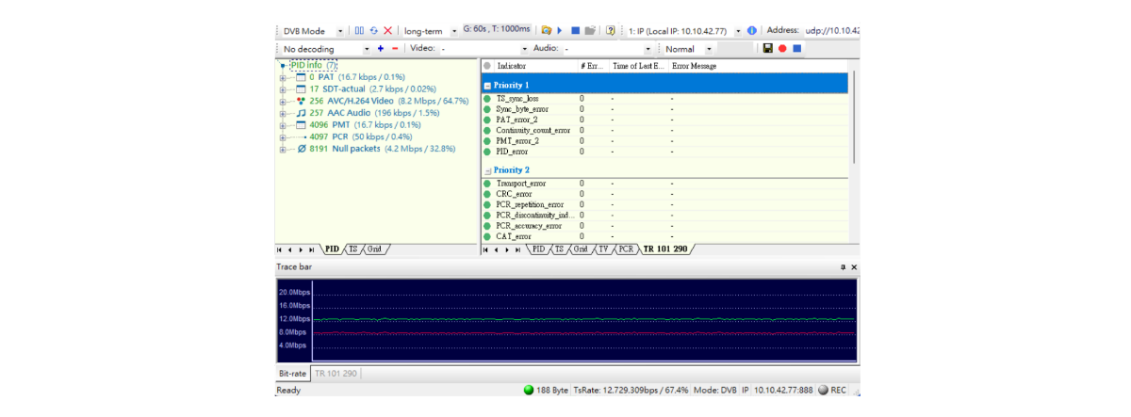
Task: Click the floppy disk save icon
Action: tap(767, 49)
